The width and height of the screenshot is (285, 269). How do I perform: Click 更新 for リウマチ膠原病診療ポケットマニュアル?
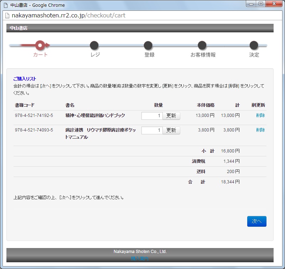click(171, 130)
